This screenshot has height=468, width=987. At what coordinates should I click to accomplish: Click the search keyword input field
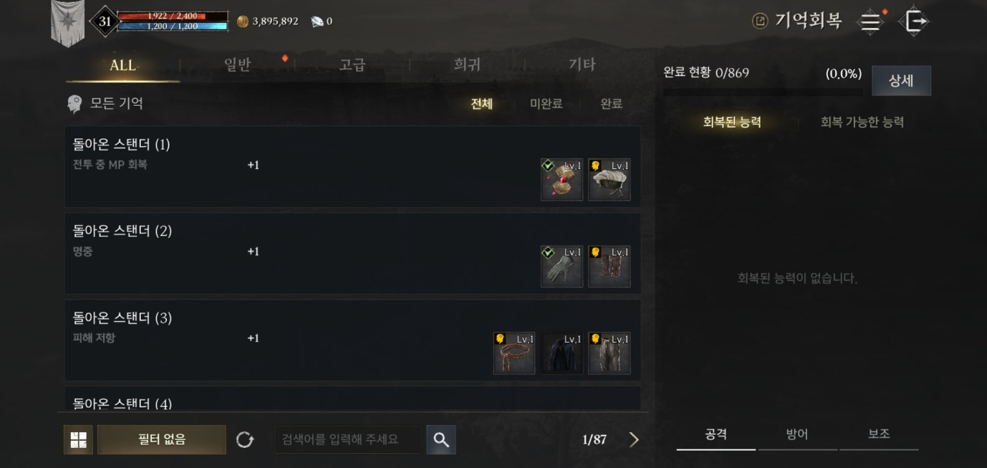(348, 439)
